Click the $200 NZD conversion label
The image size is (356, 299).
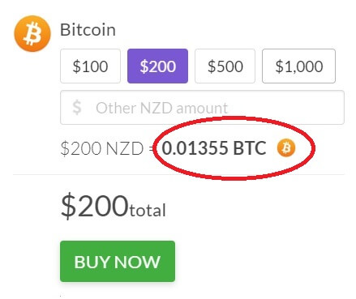(x=102, y=148)
